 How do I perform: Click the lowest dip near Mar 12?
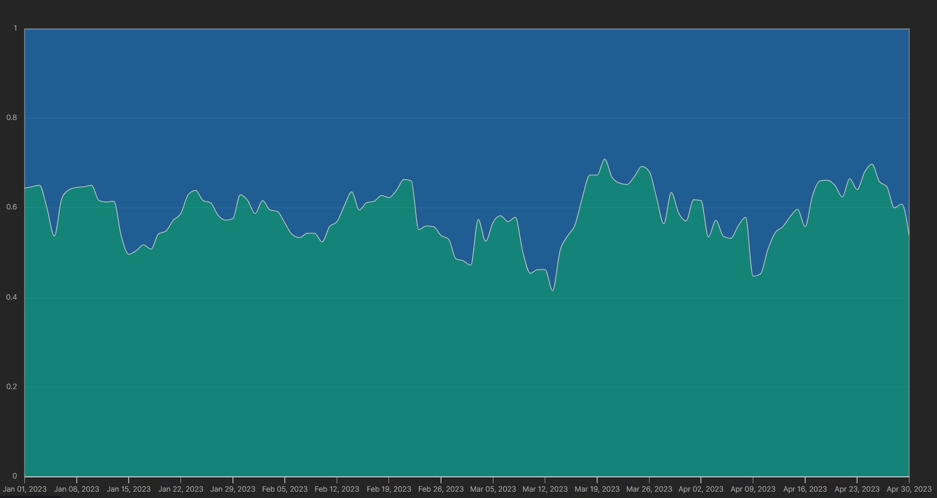pyautogui.click(x=552, y=290)
